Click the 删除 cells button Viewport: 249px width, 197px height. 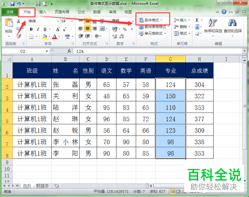182,27
